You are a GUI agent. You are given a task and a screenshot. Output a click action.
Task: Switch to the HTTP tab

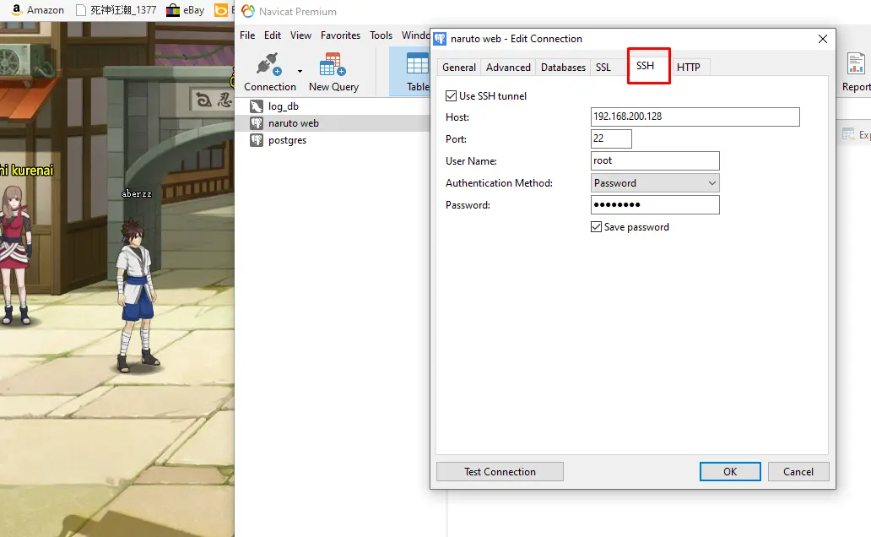688,68
